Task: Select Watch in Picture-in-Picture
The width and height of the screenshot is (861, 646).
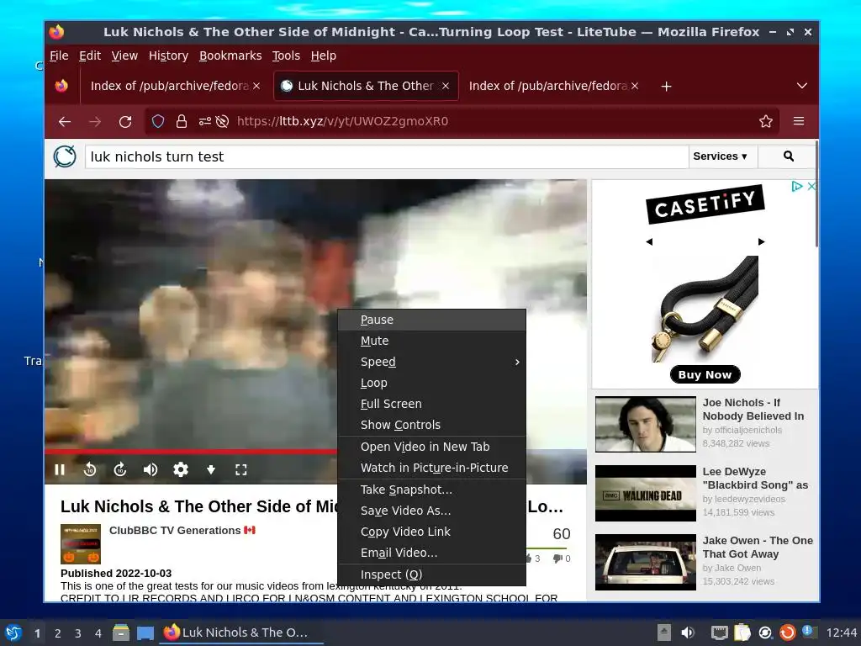Action: [432, 468]
